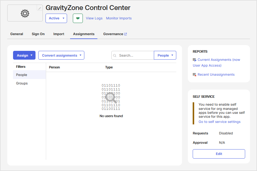Go to self service settings link
This screenshot has height=171, width=257.
pos(219,122)
